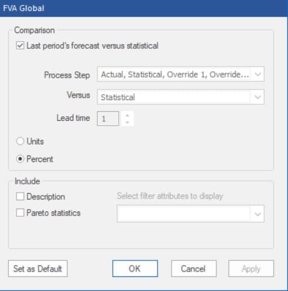Click the Statistical value in Versus box
This screenshot has height=291, width=288.
point(118,97)
